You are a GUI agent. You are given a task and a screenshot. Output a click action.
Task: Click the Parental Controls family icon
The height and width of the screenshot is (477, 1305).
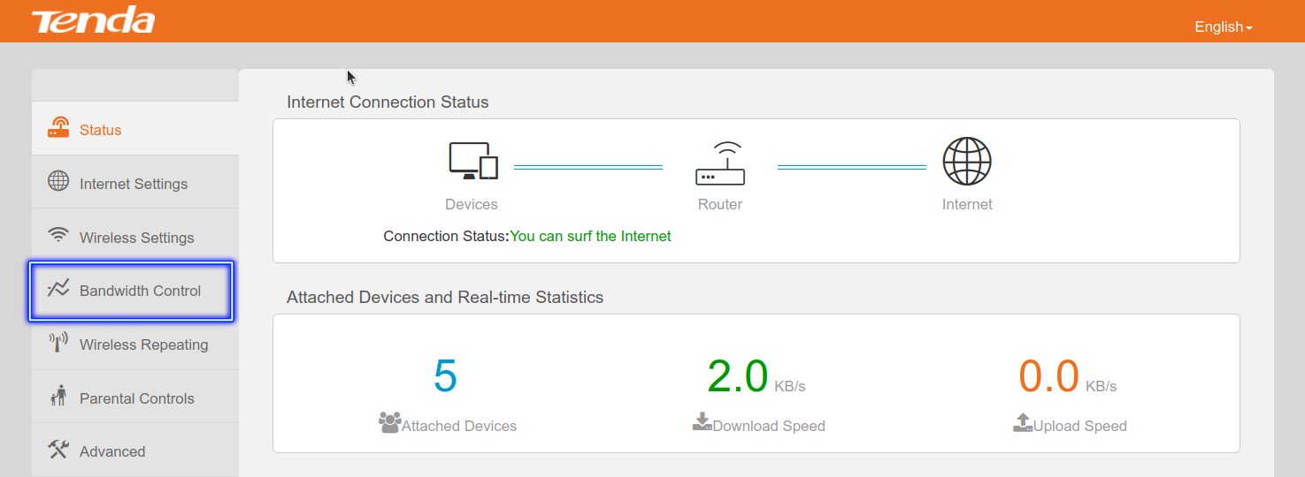58,396
